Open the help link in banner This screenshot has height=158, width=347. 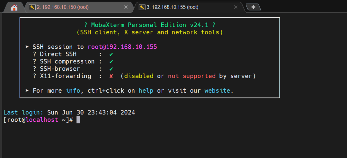pos(146,91)
